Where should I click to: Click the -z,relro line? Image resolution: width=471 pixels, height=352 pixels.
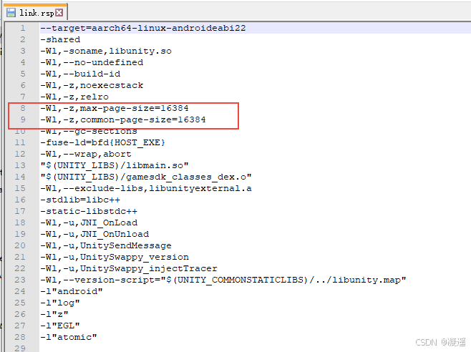coord(74,97)
